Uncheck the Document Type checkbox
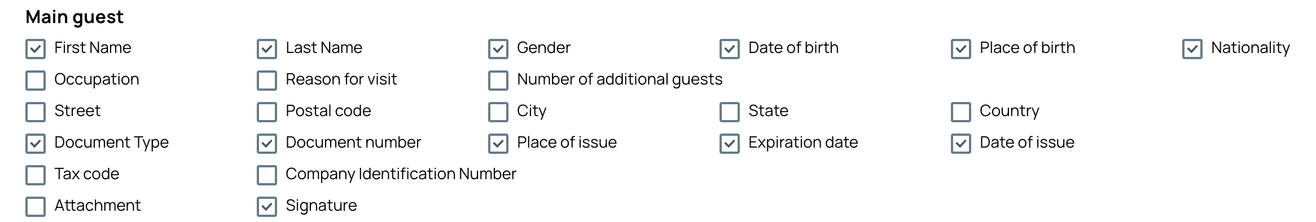 pyautogui.click(x=36, y=144)
